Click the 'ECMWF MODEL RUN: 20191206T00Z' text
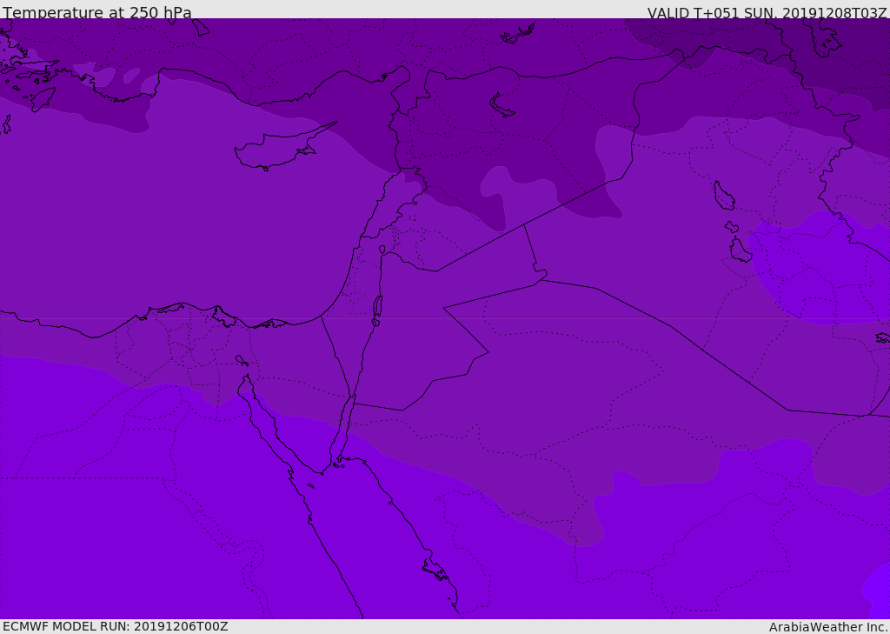This screenshot has height=634, width=890. coord(116,626)
